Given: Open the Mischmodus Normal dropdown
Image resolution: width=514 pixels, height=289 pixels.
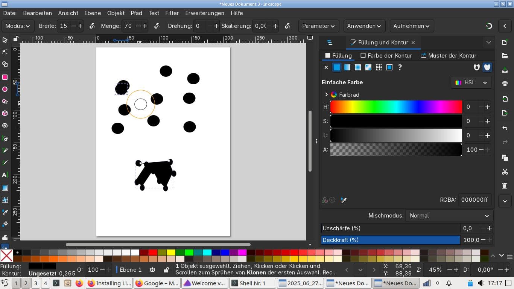Looking at the screenshot, I should click(x=449, y=216).
